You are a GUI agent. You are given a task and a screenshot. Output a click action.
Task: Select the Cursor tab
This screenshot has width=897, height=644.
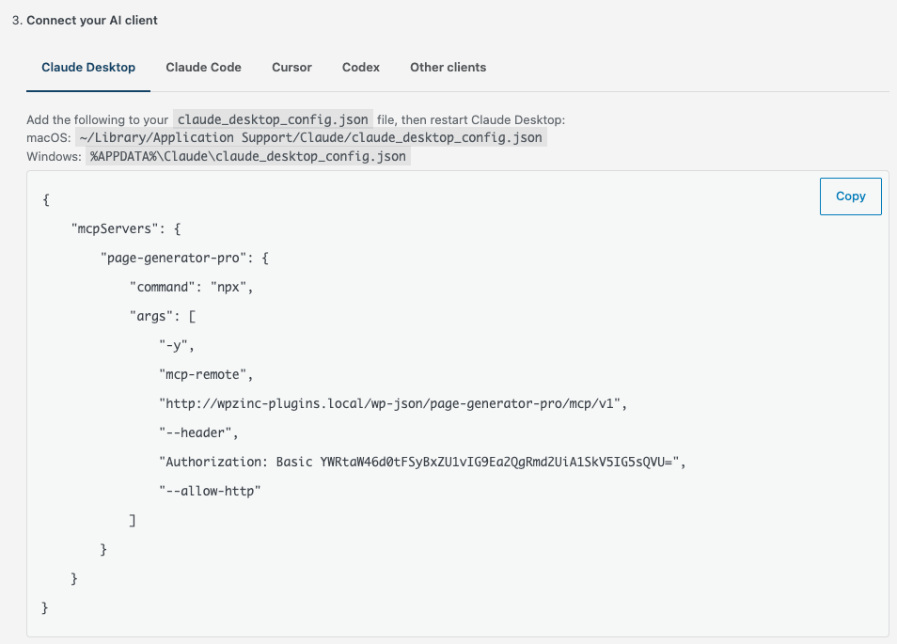291,68
